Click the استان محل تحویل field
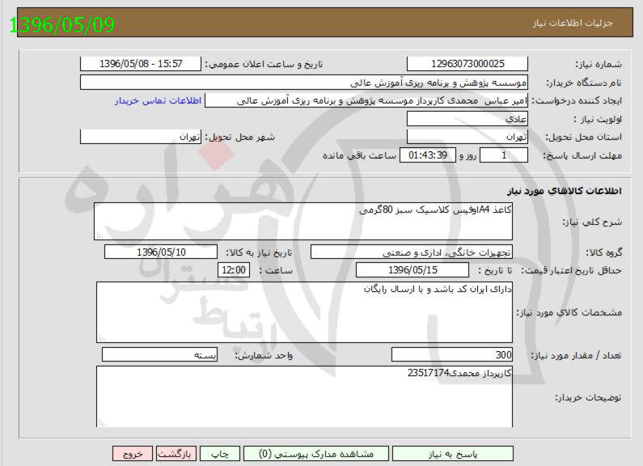Viewport: 643px width, 466px height. click(467, 137)
